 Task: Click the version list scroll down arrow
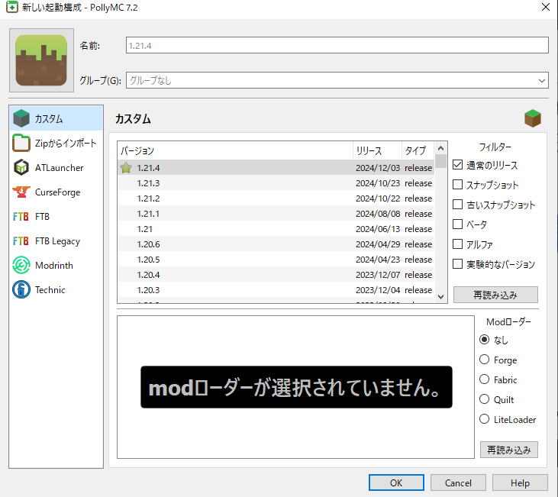click(x=440, y=296)
